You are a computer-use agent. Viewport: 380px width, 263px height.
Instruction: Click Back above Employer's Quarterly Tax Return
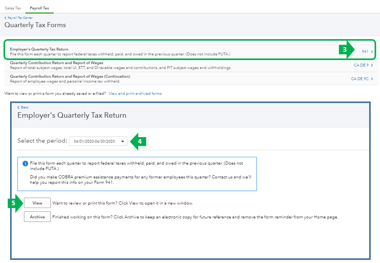click(x=24, y=107)
